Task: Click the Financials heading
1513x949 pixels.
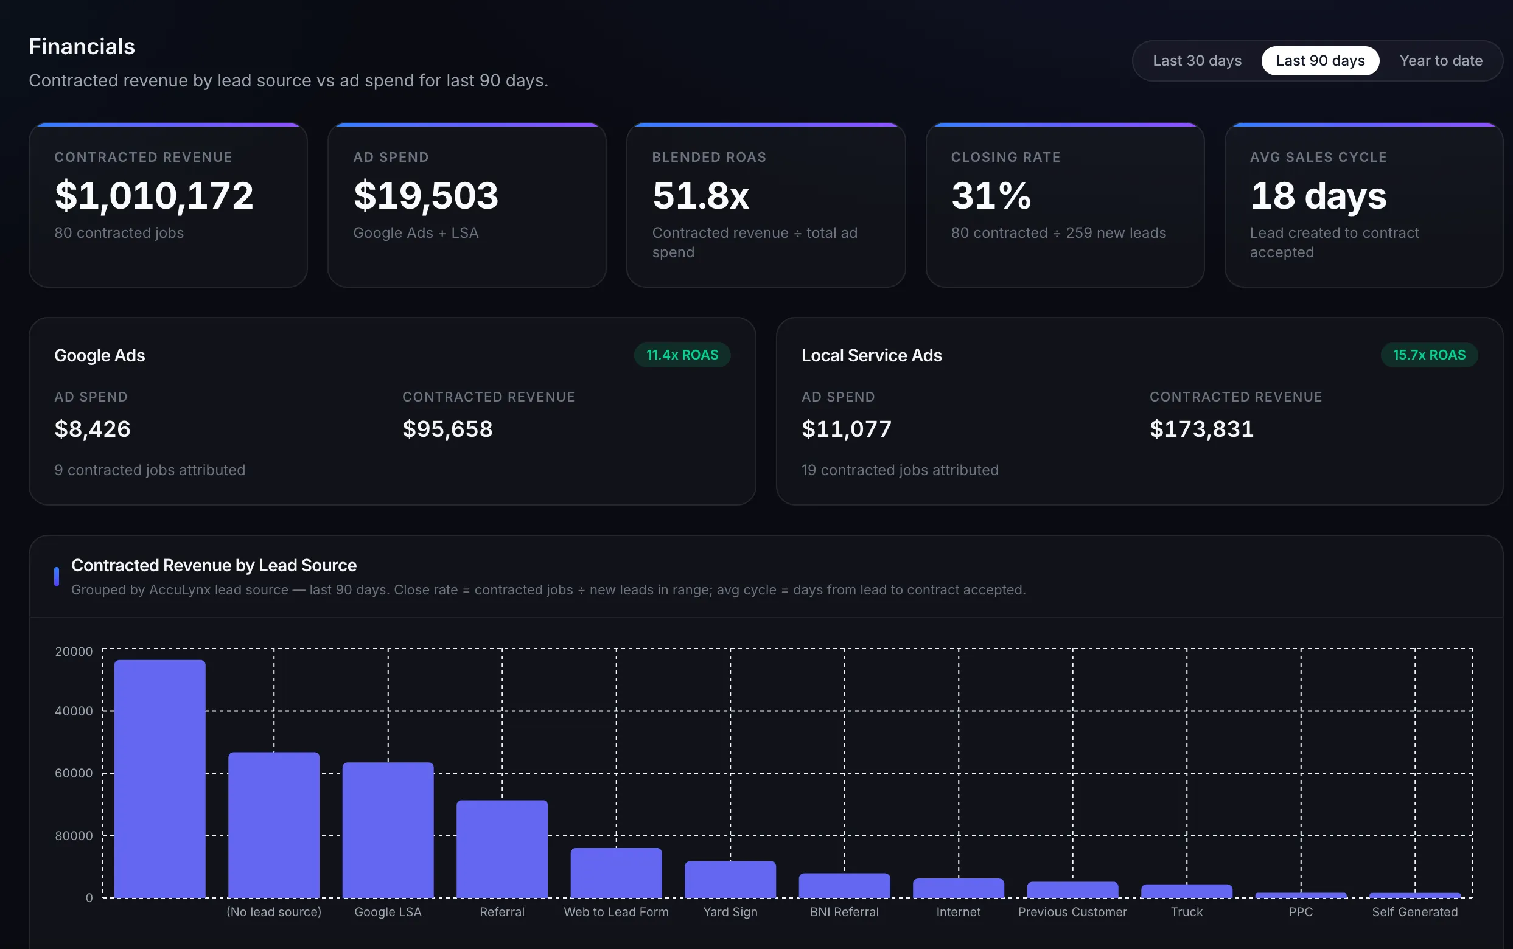Action: 82,46
